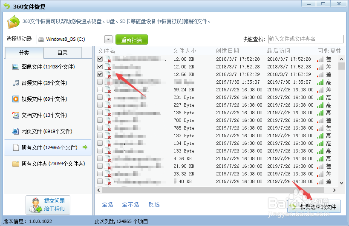This screenshot has width=349, height=226.
Task: Click the 全不选 deselect all link
Action: click(131, 204)
